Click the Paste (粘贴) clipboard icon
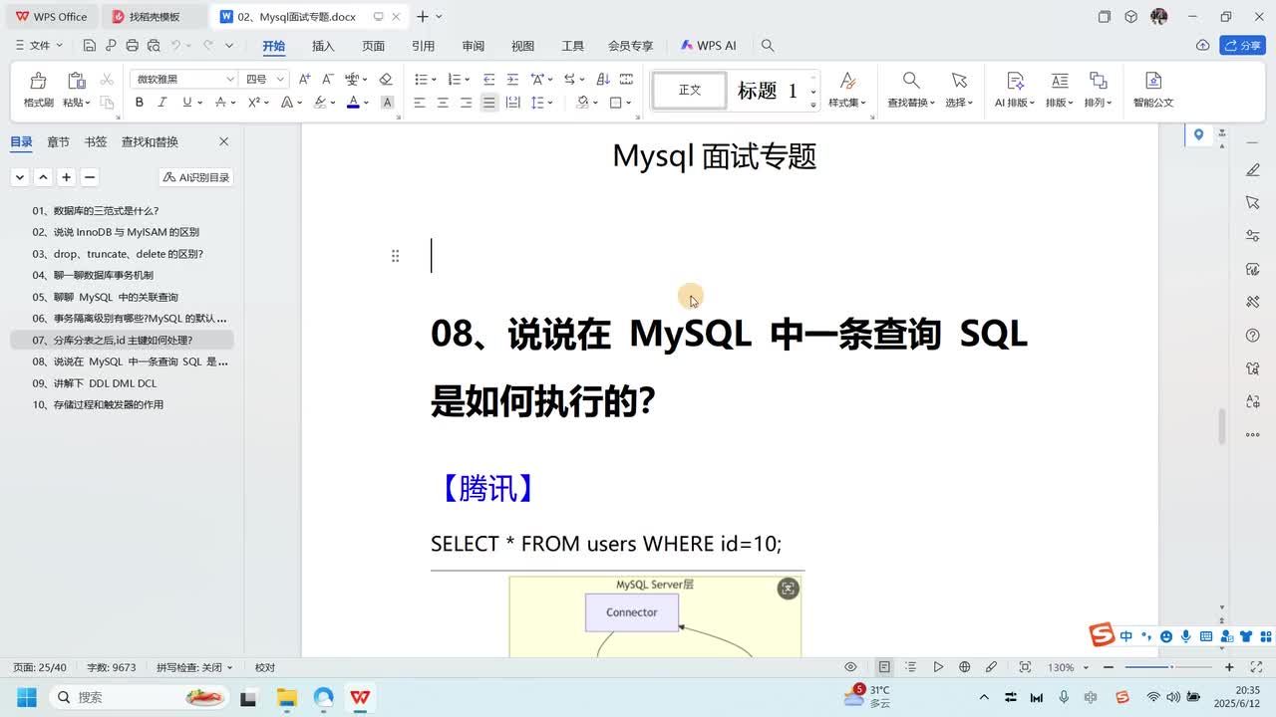The image size is (1276, 717). (x=76, y=81)
